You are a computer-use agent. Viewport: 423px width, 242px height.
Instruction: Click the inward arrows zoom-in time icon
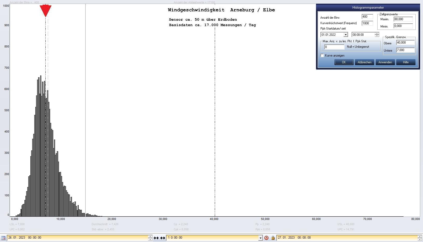[x=156, y=238]
